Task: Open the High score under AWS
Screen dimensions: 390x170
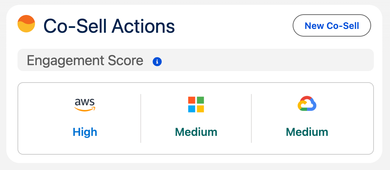Action: pyautogui.click(x=85, y=132)
